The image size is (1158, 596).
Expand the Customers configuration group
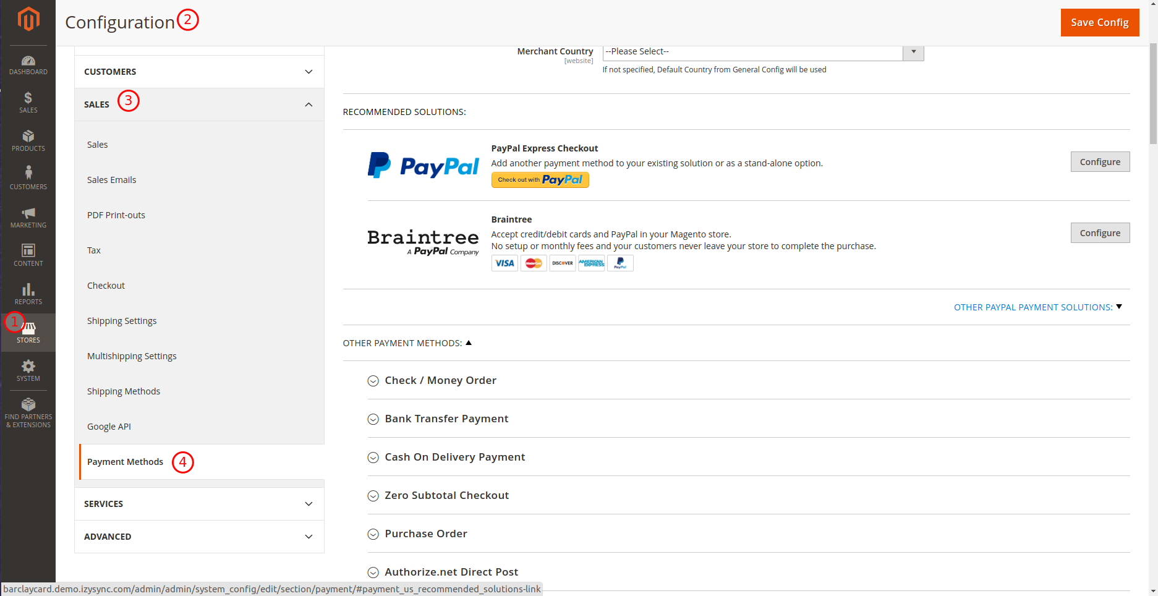pos(198,72)
